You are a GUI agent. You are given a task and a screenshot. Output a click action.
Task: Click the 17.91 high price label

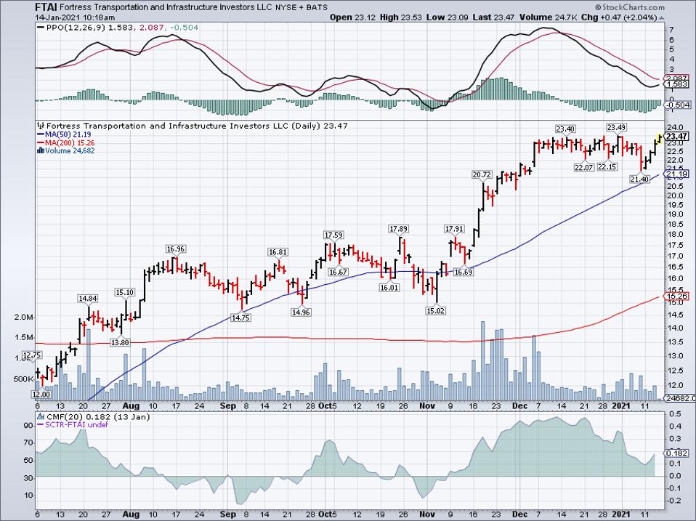coord(454,229)
